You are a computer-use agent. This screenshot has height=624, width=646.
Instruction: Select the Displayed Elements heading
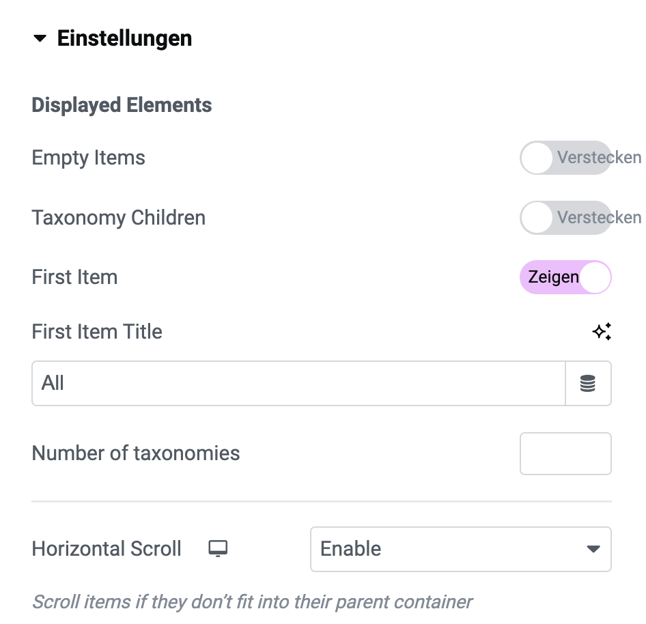coord(122,105)
